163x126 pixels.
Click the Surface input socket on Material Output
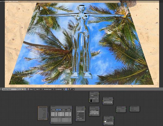[130, 108]
